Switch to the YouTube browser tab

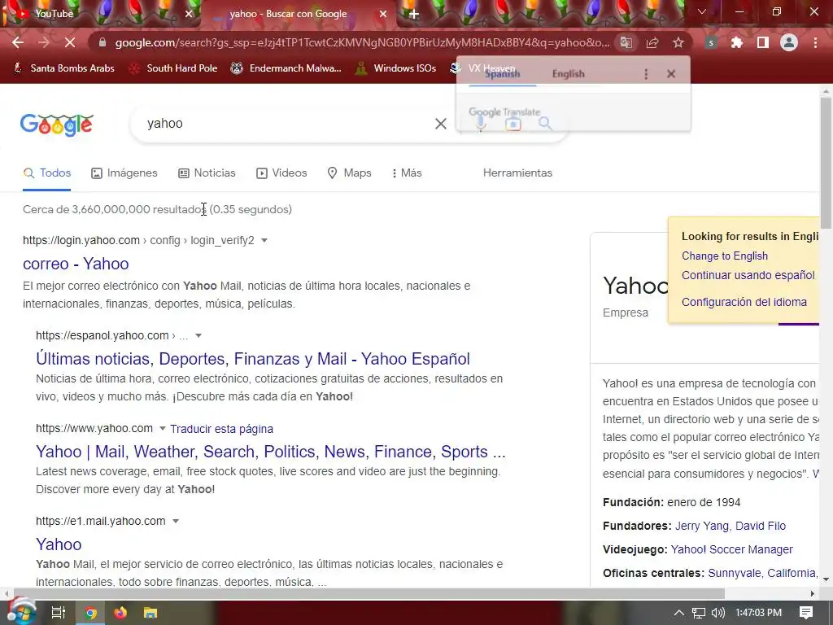pyautogui.click(x=101, y=14)
